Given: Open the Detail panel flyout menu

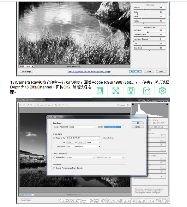Looking at the screenshot, I should pos(167,130).
